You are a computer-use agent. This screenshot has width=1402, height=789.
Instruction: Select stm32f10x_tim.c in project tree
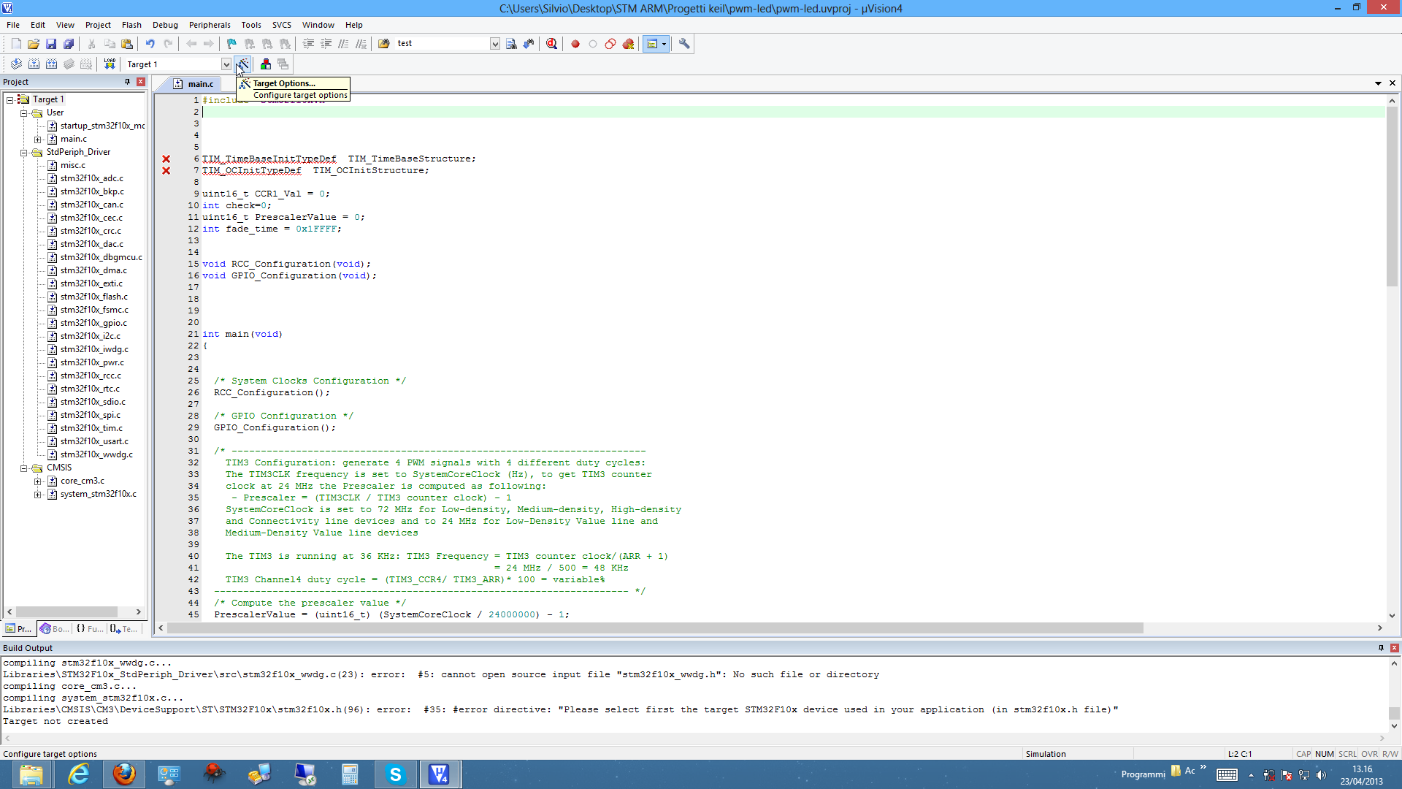(91, 428)
